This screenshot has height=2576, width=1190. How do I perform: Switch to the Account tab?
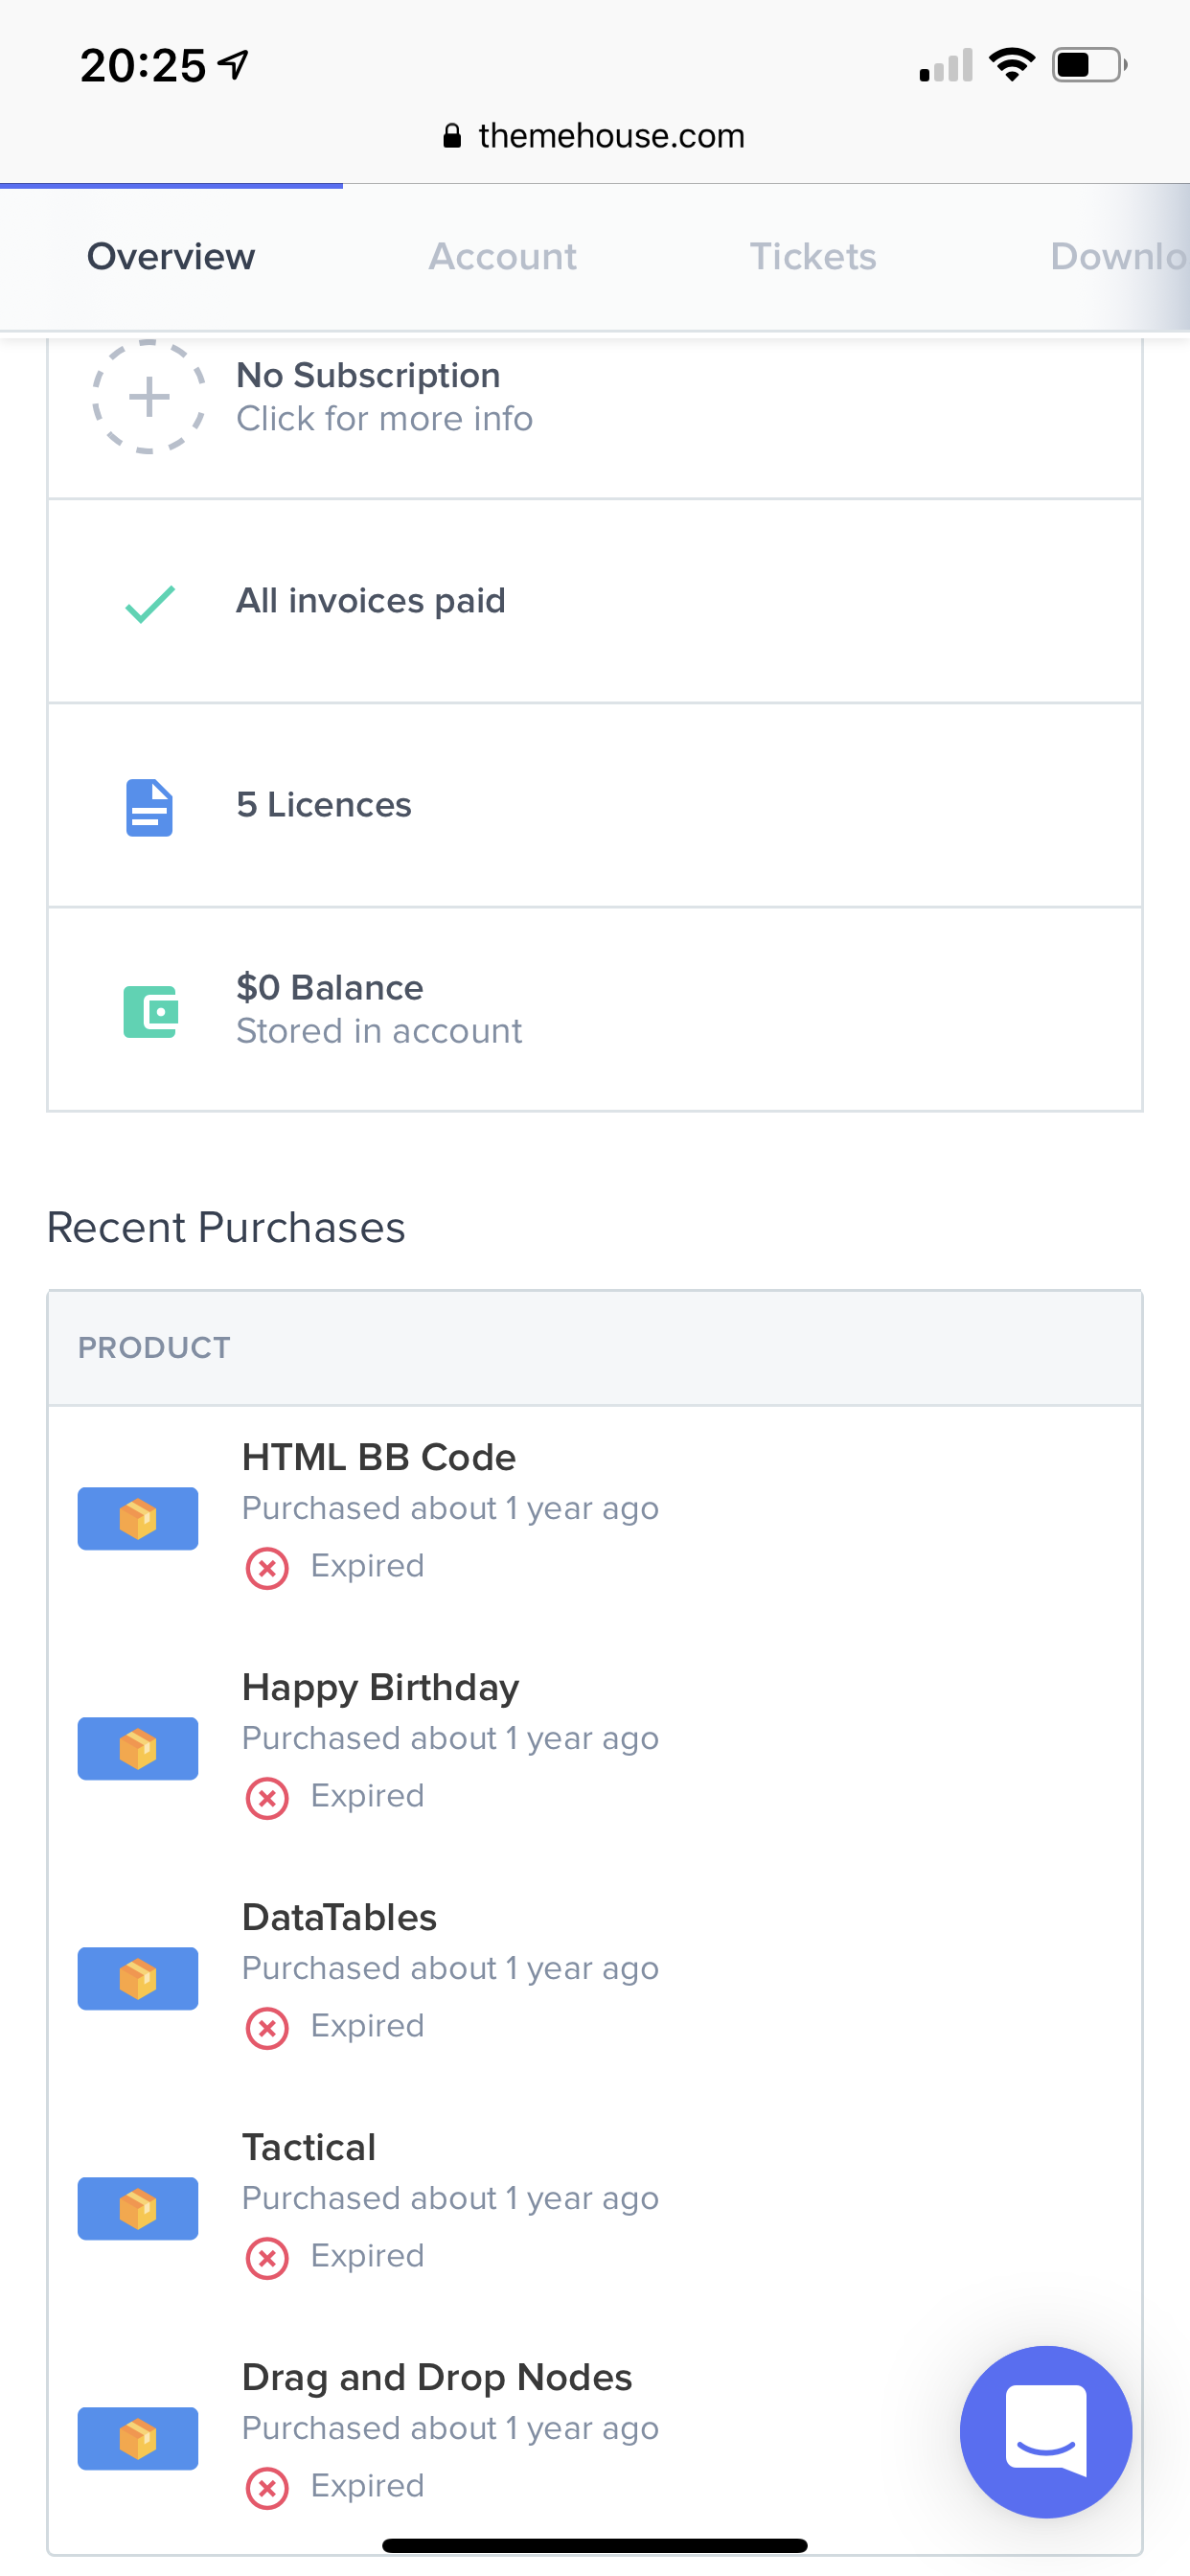tap(503, 257)
